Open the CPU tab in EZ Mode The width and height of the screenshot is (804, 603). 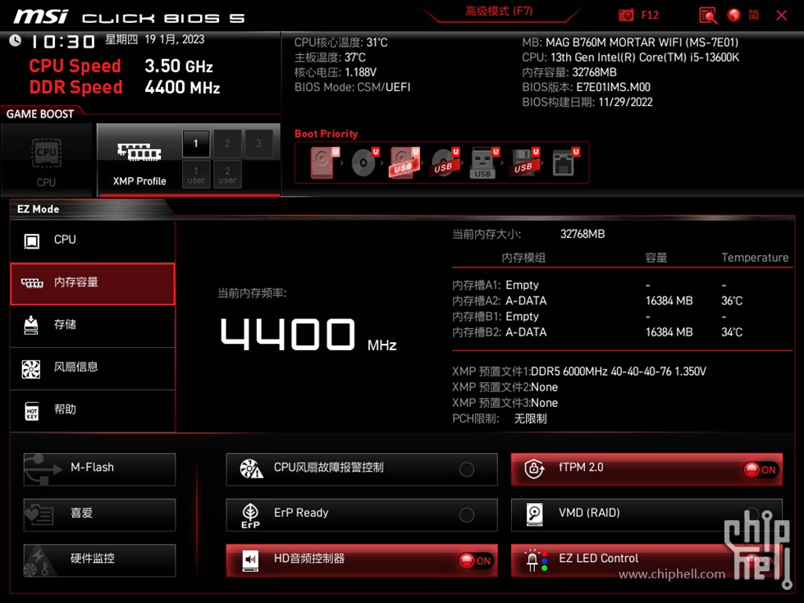click(93, 240)
